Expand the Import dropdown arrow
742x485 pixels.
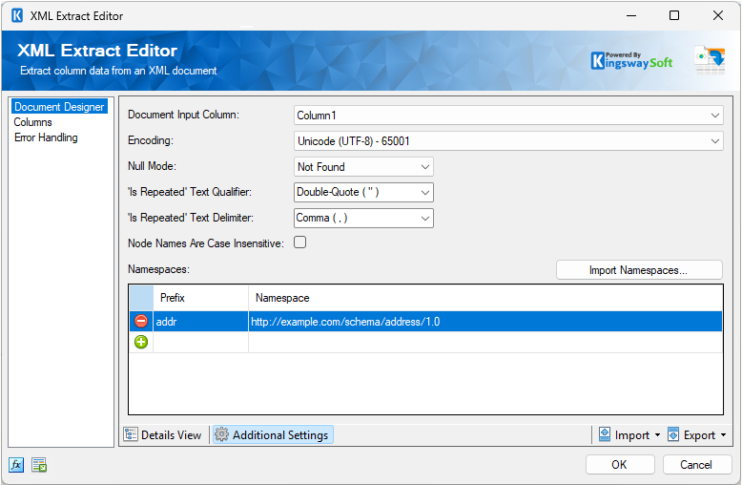[657, 434]
